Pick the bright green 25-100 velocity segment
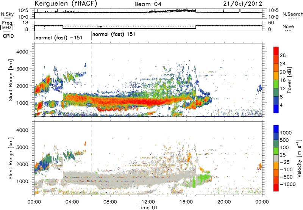Screen dimensions: 303x210 276,151
